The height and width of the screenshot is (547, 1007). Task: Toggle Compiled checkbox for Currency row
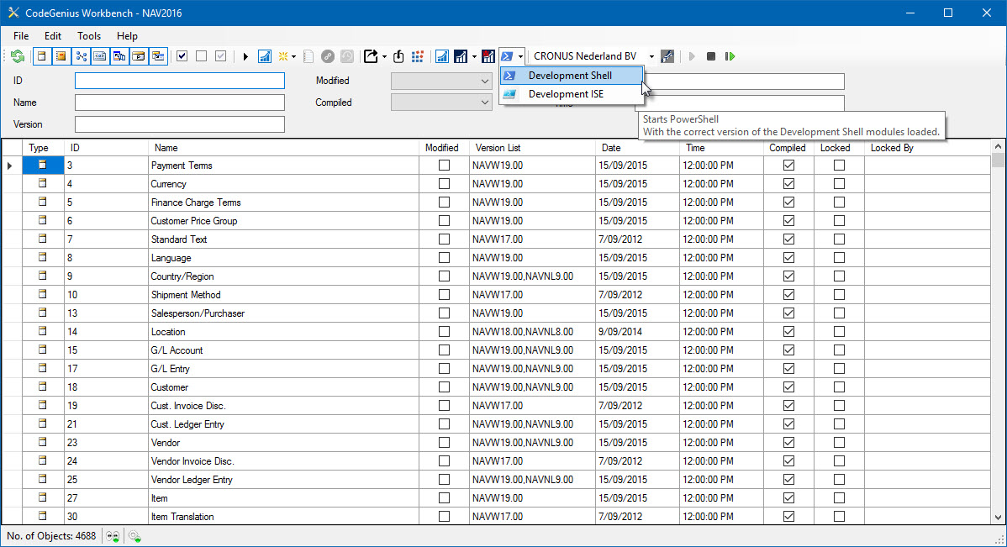(x=788, y=184)
